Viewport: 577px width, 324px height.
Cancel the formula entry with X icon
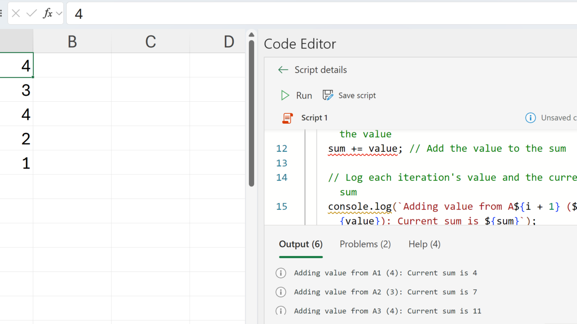[x=16, y=13]
